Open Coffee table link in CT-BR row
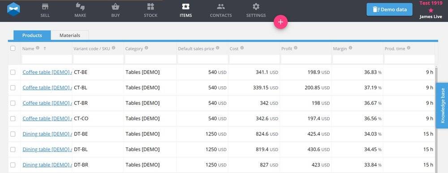This screenshot has height=173, width=448. 47,103
